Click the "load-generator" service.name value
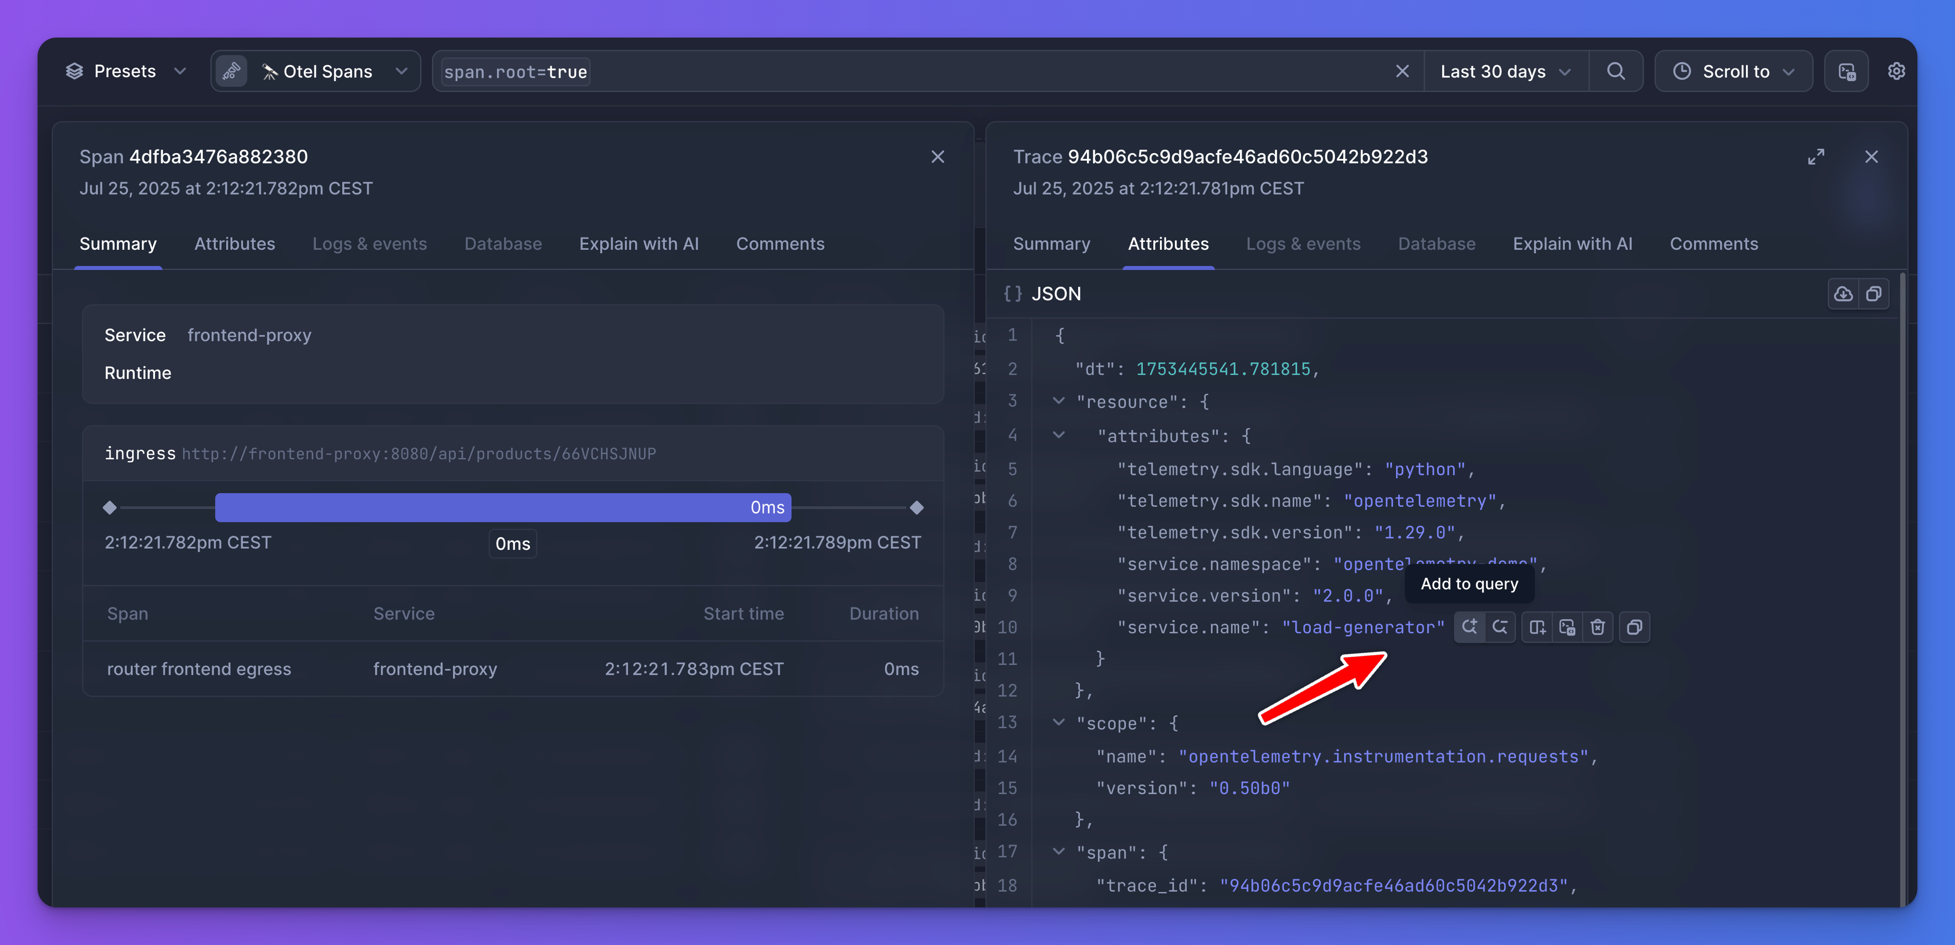1955x945 pixels. click(1363, 627)
